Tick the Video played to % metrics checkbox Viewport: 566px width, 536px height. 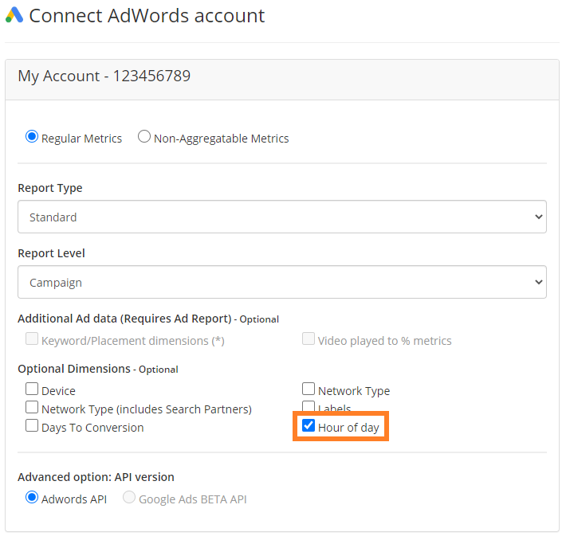coord(309,338)
